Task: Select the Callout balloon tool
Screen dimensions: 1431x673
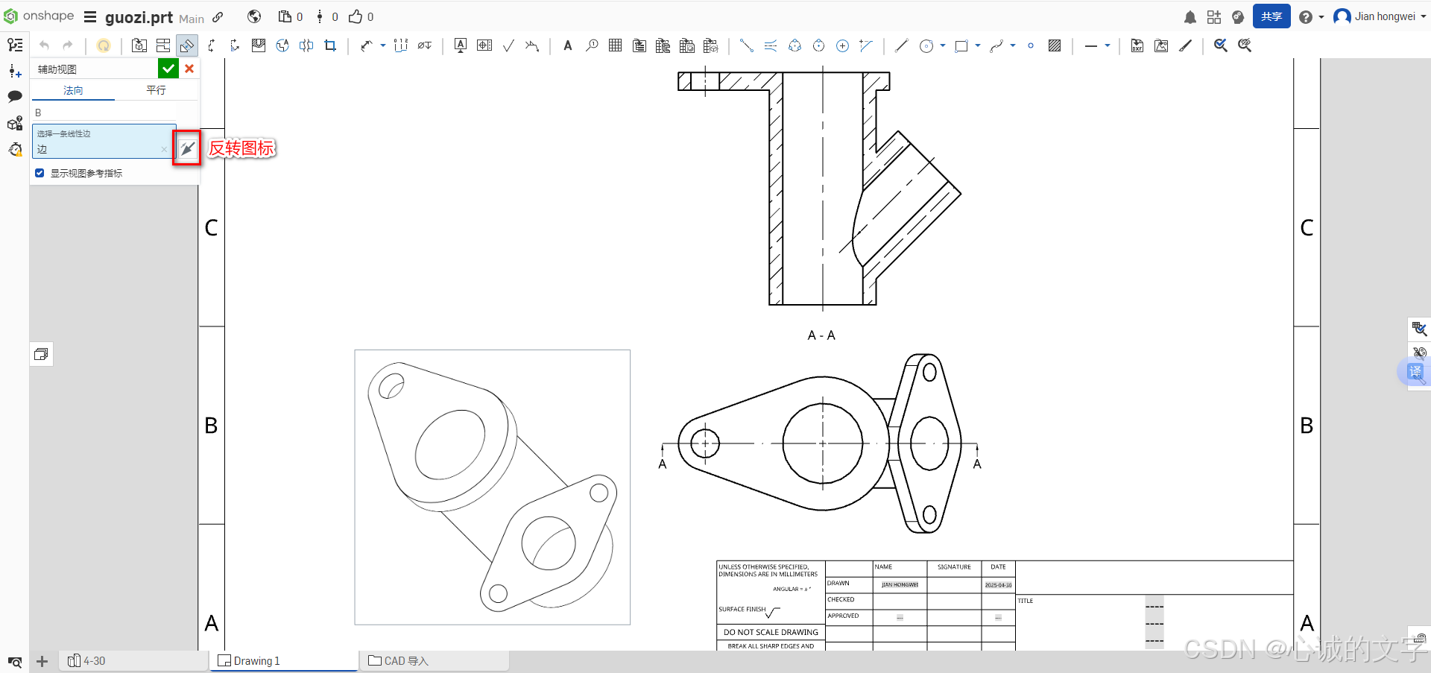Action: coord(592,45)
